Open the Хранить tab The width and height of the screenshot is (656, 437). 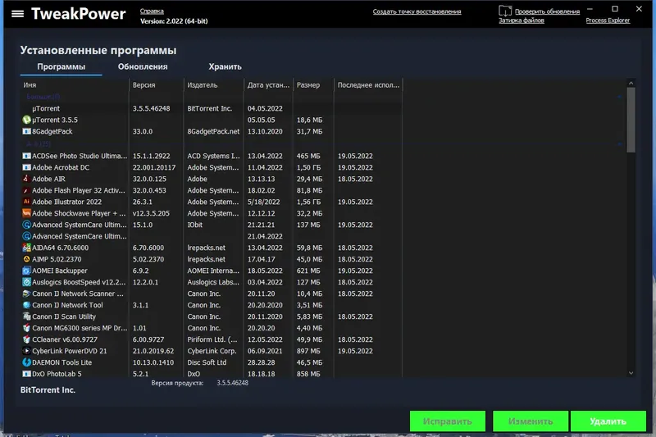tap(225, 66)
